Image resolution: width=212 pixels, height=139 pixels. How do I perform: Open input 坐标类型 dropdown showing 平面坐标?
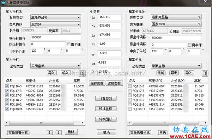pyautogui.click(x=56, y=66)
